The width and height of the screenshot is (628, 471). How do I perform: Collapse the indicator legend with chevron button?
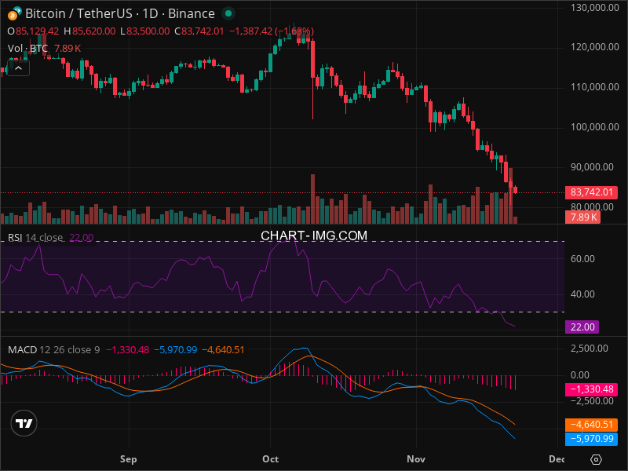coord(19,68)
